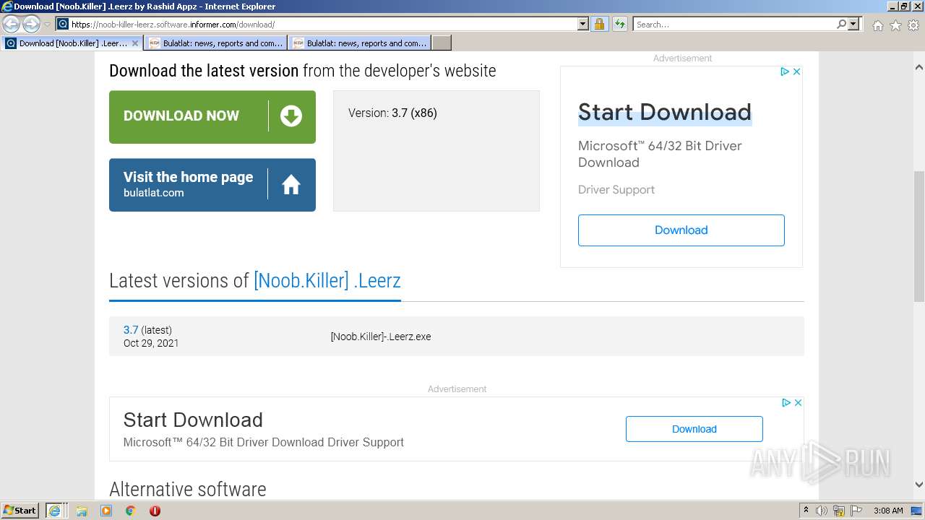Click the bulatlat.com text on button

[154, 193]
